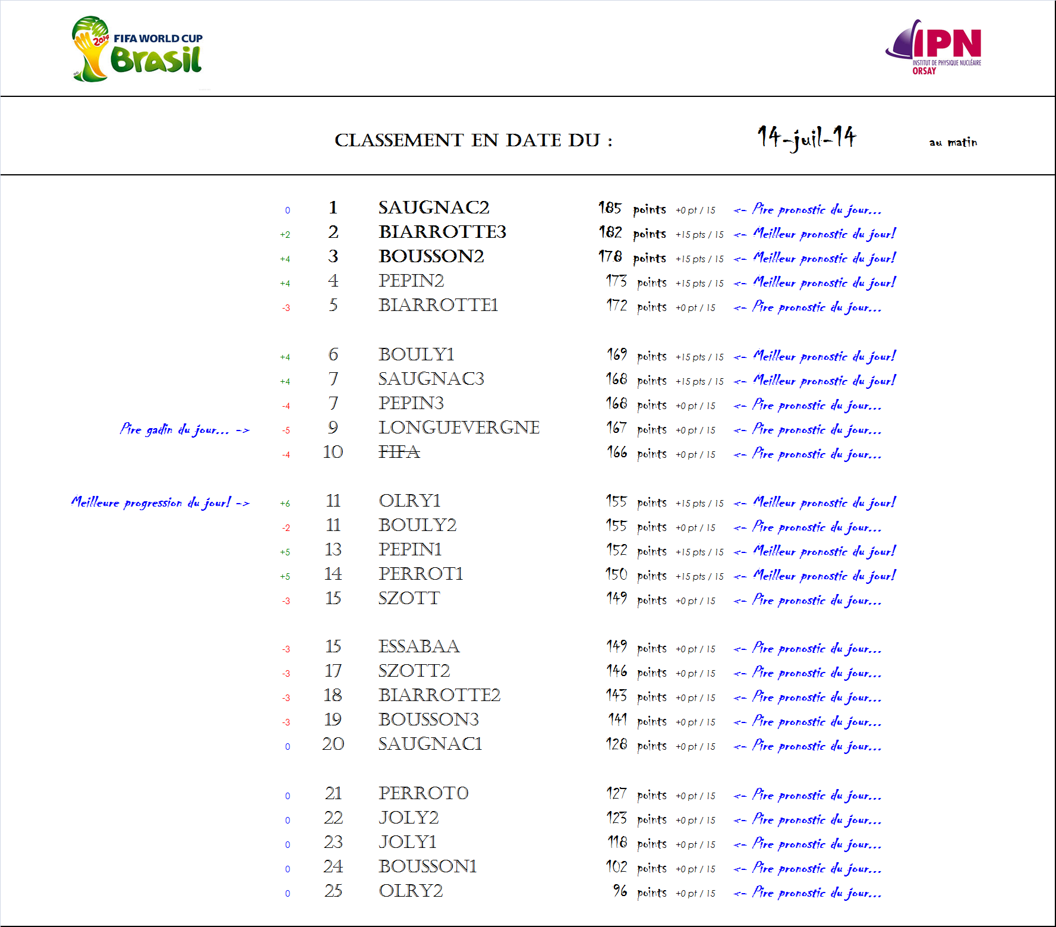Click the -5 rank change for LONGUEVERGNE
Viewport: 1056px width, 927px height.
(x=286, y=430)
